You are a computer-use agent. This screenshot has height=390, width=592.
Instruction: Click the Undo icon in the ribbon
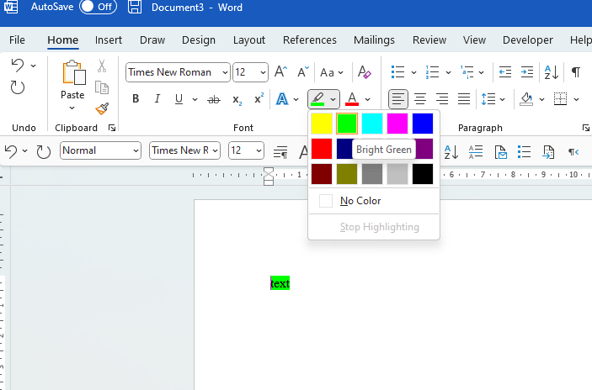[18, 66]
